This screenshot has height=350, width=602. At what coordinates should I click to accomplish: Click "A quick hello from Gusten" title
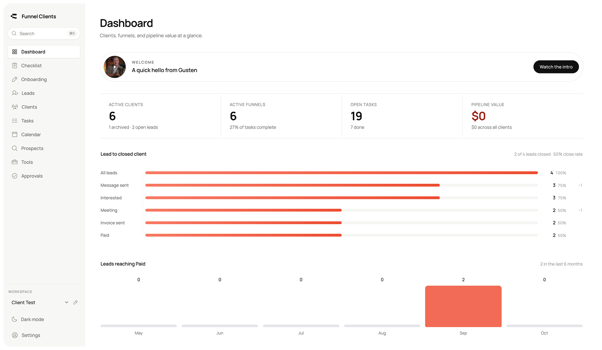coord(165,70)
